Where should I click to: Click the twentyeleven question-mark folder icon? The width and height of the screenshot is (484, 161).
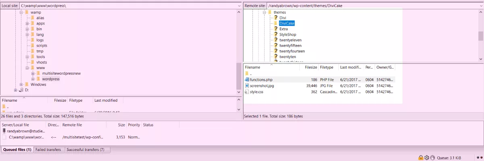coord(276,40)
